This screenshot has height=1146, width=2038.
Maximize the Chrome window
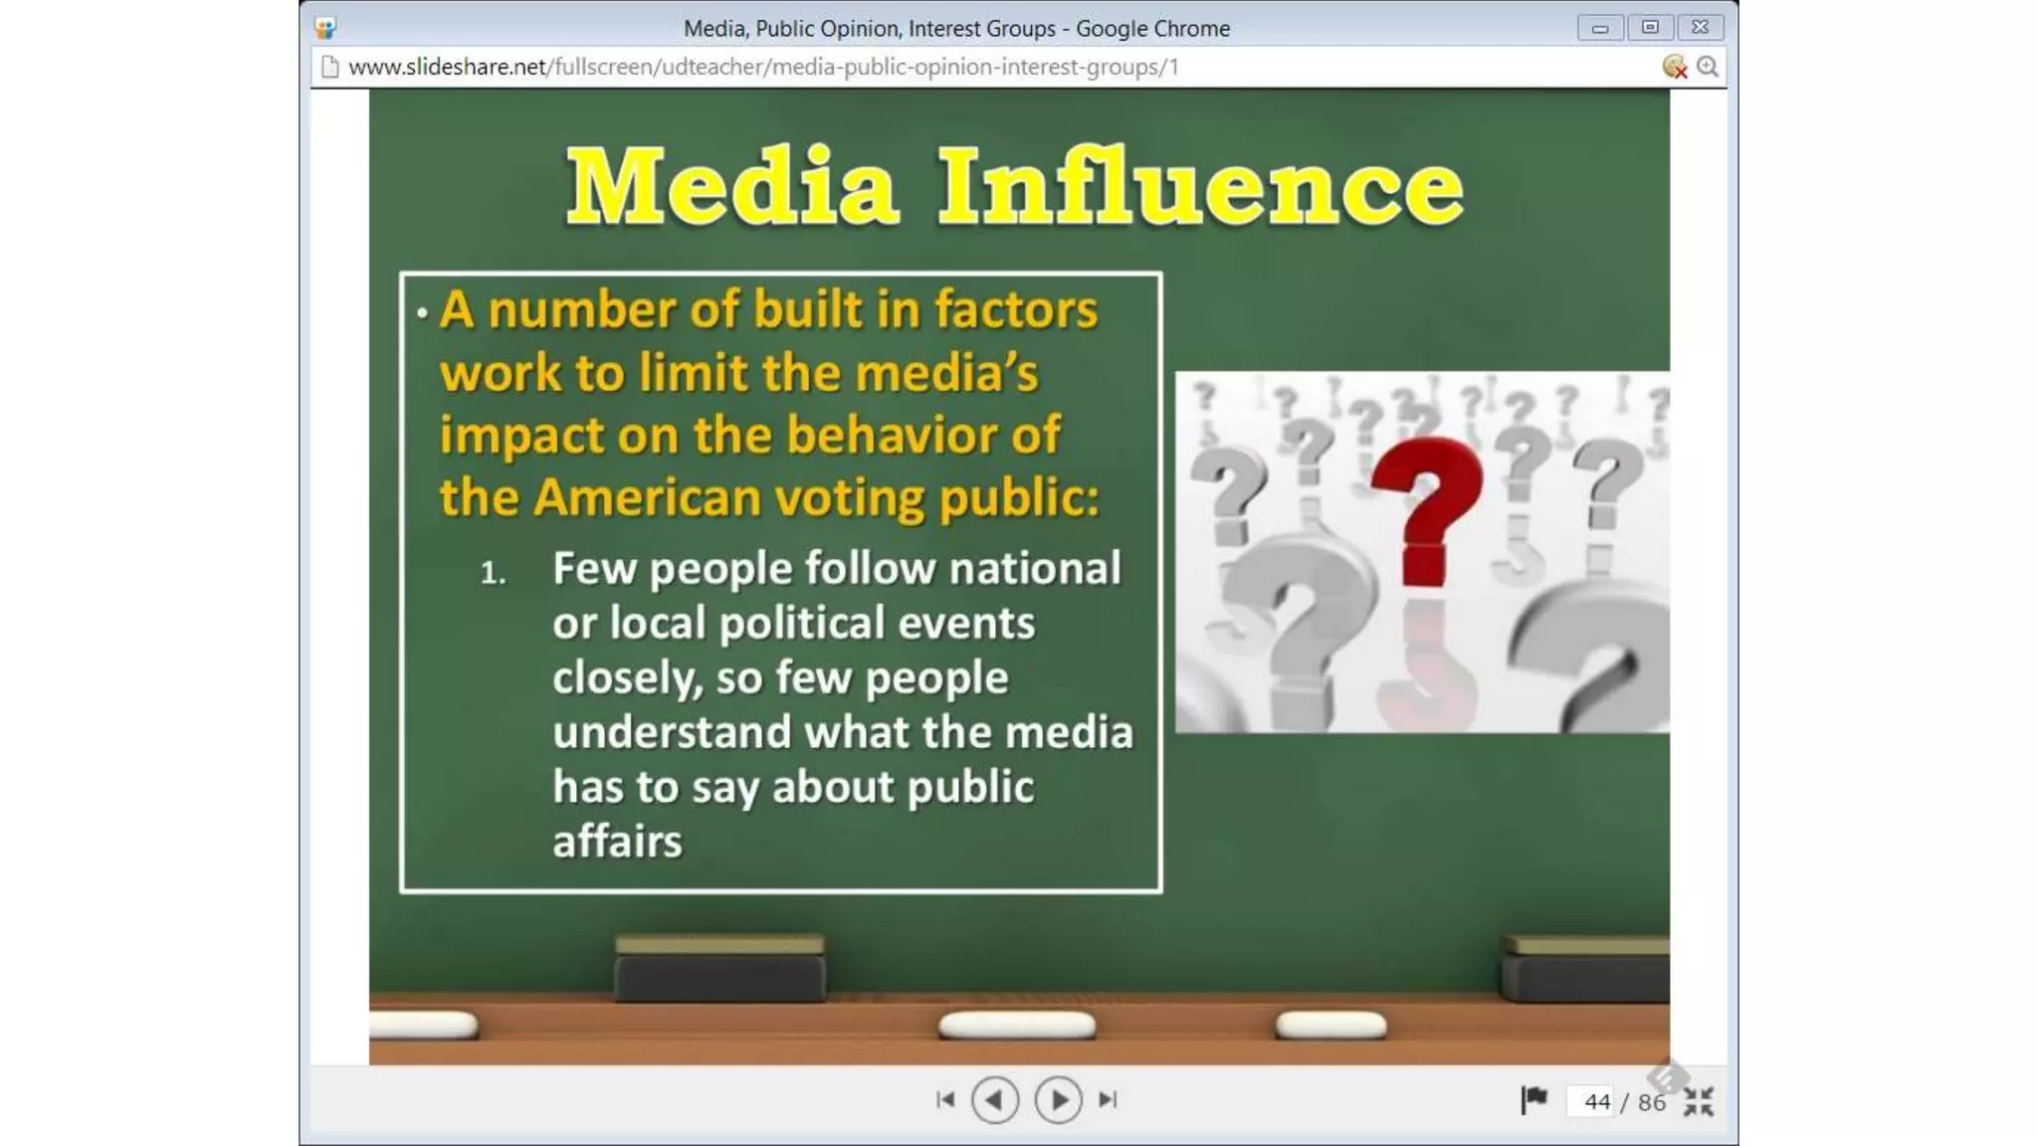tap(1650, 28)
